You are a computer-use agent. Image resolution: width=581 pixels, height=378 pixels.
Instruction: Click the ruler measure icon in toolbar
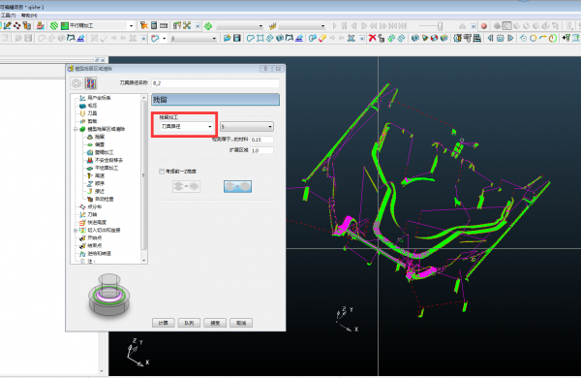pos(164,25)
